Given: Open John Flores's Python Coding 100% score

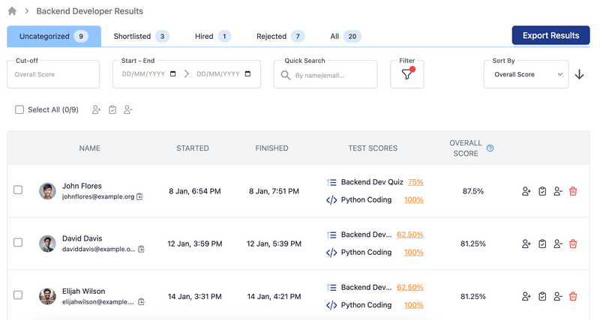Looking at the screenshot, I should [413, 200].
